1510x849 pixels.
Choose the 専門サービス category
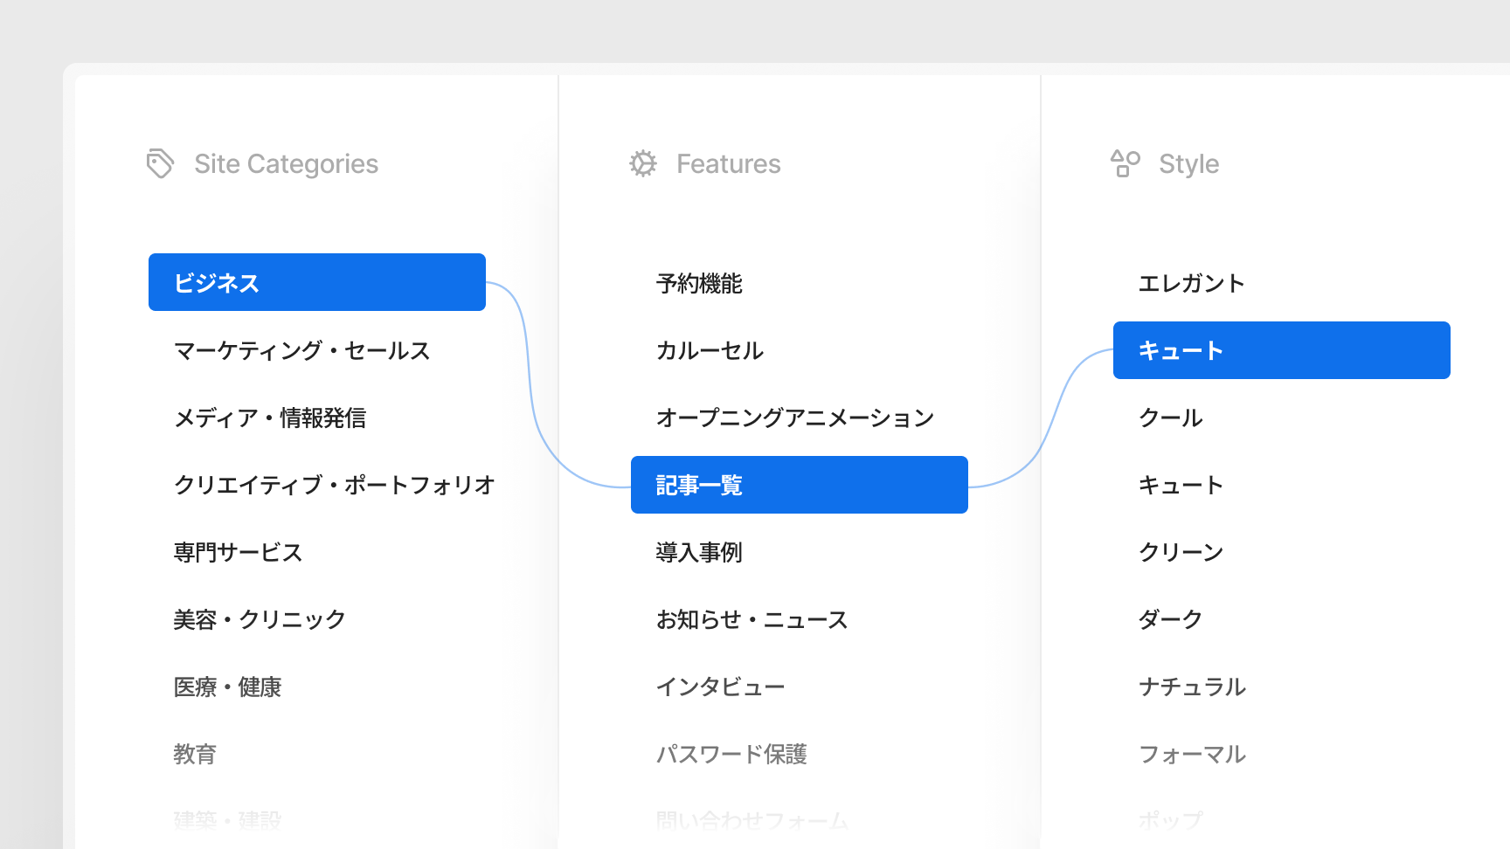[238, 551]
